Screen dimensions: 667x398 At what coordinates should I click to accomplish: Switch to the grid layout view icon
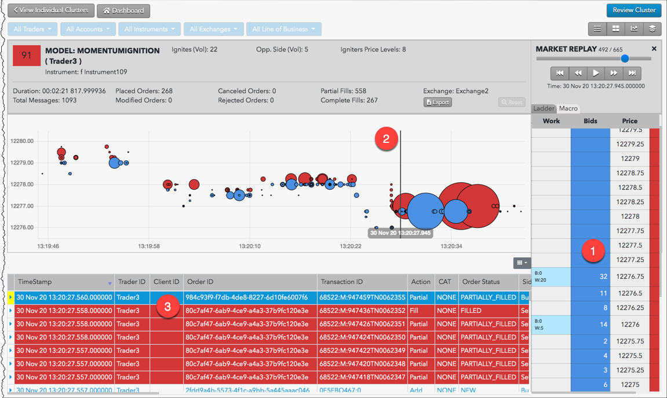615,29
